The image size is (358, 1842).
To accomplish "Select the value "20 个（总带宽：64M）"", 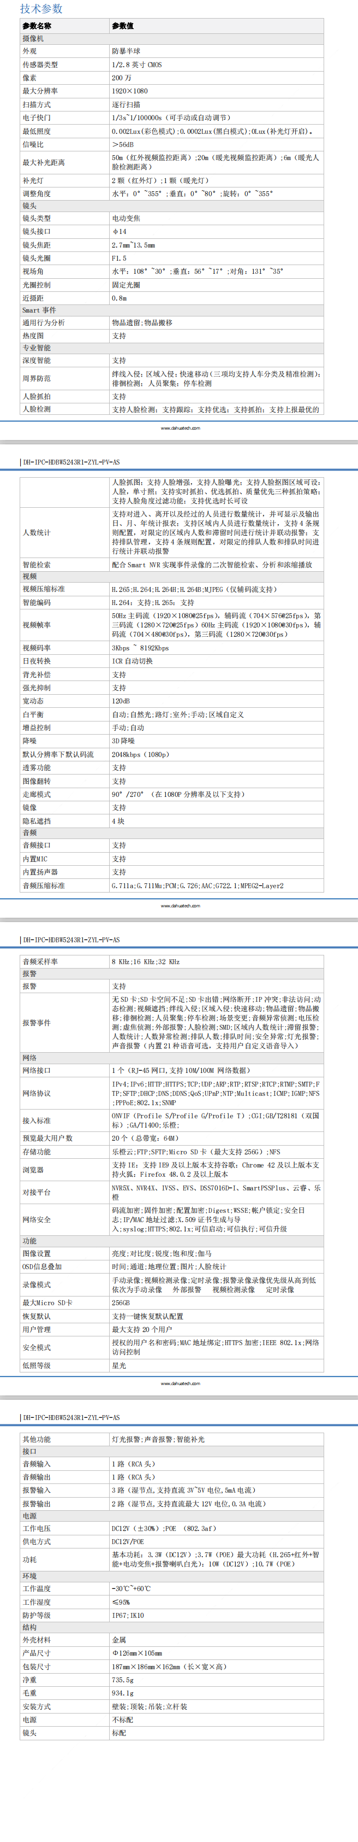I will (145, 1137).
